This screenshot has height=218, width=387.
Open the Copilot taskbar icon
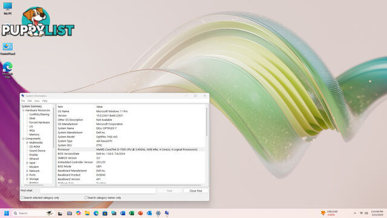(x=78, y=213)
